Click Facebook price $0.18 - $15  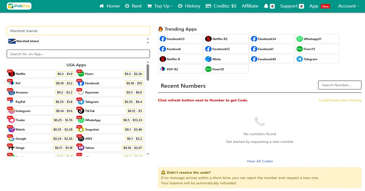[134, 83]
